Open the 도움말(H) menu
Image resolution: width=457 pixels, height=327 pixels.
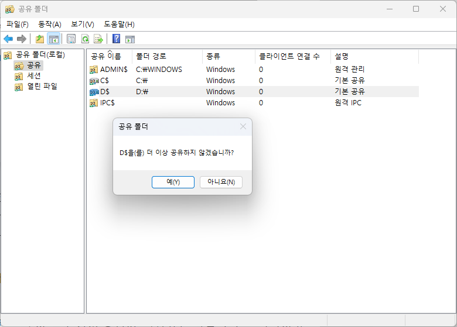(x=119, y=25)
